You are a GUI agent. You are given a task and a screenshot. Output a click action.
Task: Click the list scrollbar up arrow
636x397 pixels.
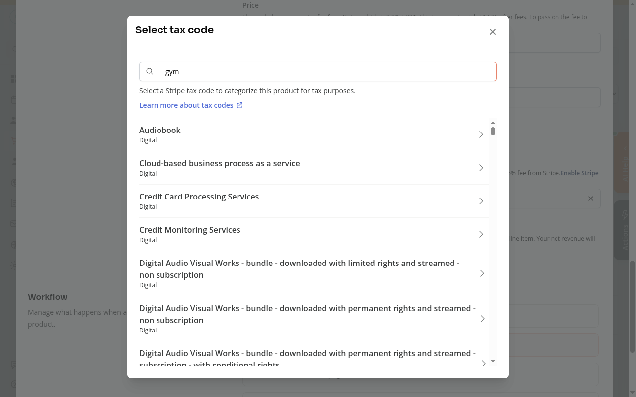click(493, 122)
